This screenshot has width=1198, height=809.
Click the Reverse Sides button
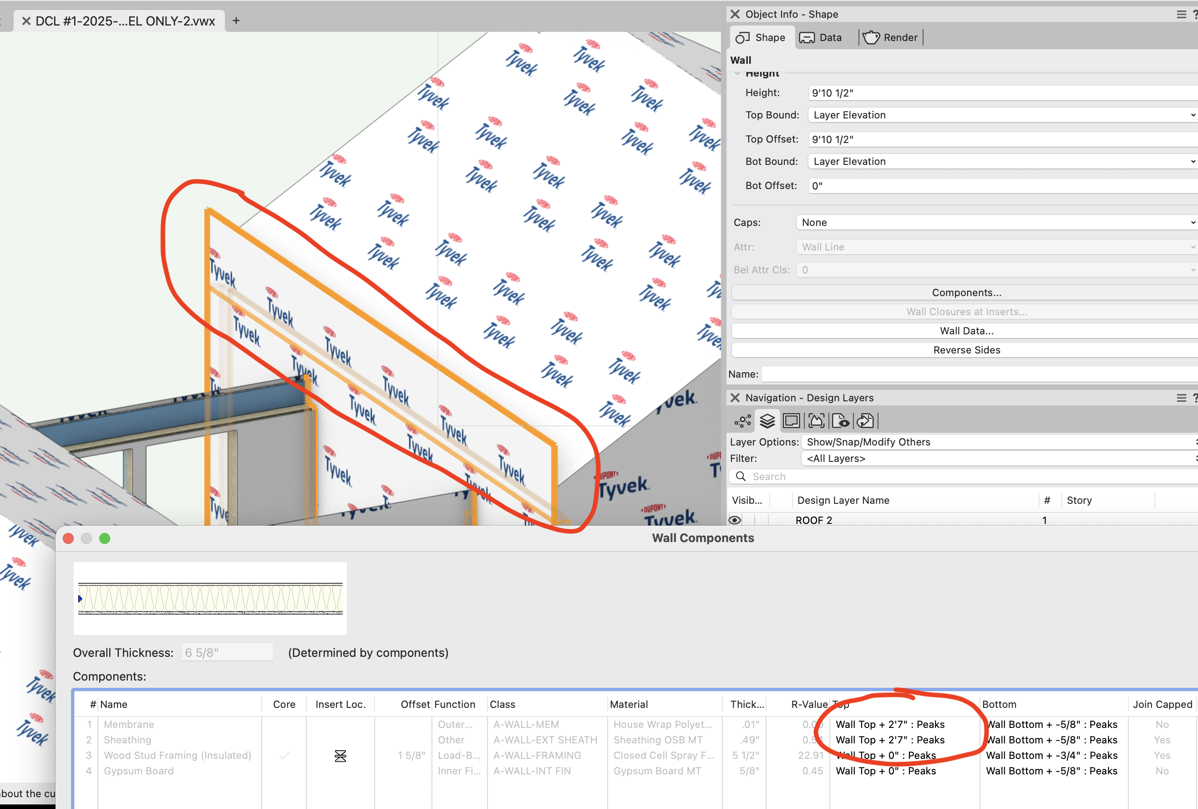coord(966,350)
